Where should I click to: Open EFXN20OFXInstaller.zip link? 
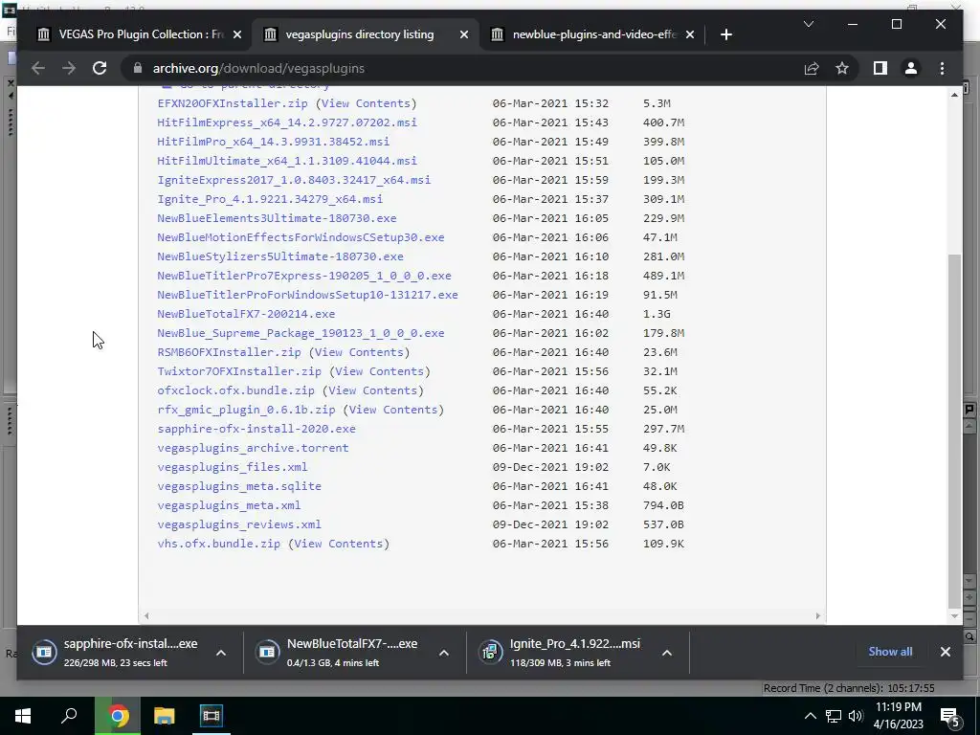[233, 103]
